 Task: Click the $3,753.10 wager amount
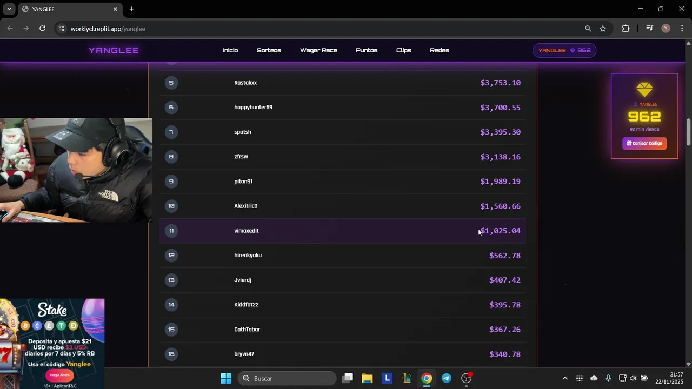[x=501, y=83]
